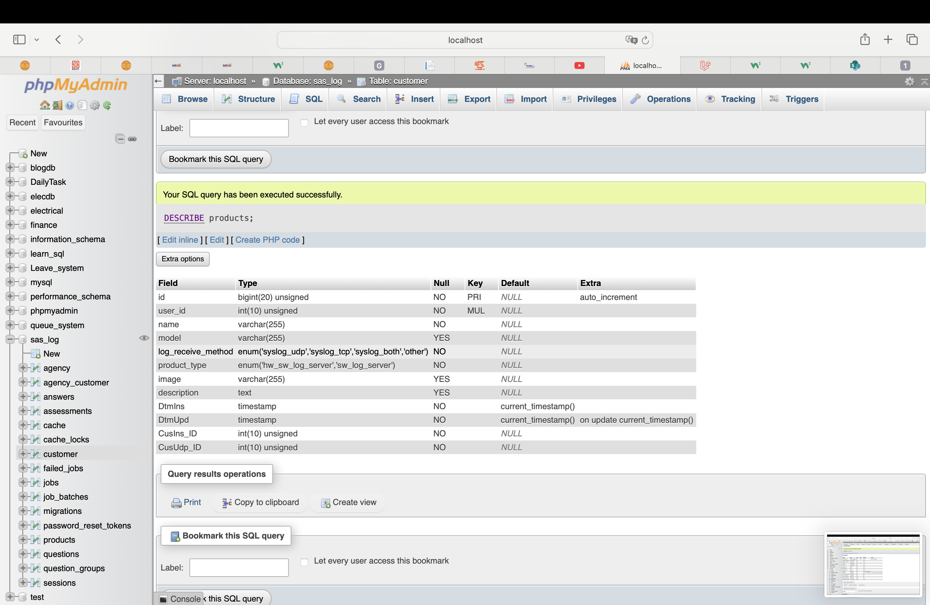Toggle the eye icon beside sas_log
Viewport: 930px width, 605px height.
144,338
